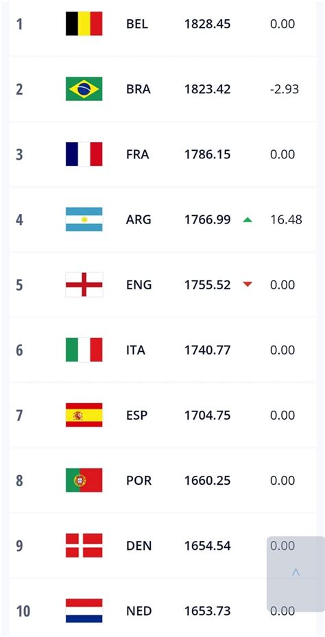Click the Brazil flag icon
This screenshot has height=637, width=325.
pos(84,88)
